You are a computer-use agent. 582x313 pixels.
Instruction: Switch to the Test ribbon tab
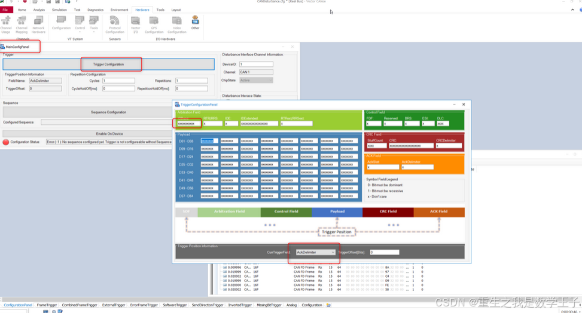77,10
